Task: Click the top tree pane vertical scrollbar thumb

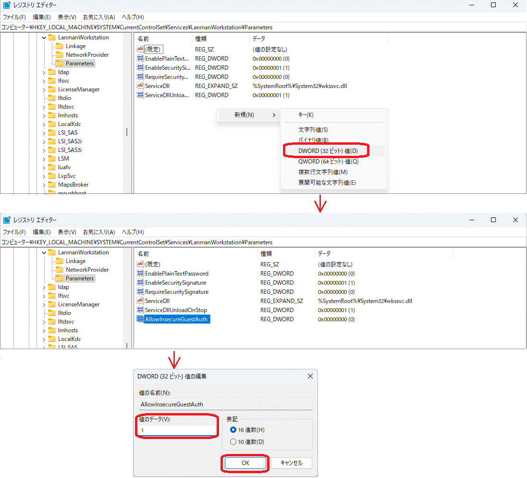Action: 127,132
